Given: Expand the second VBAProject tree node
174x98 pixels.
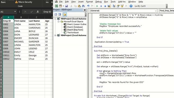Looking at the screenshot, I should click(x=55, y=35).
